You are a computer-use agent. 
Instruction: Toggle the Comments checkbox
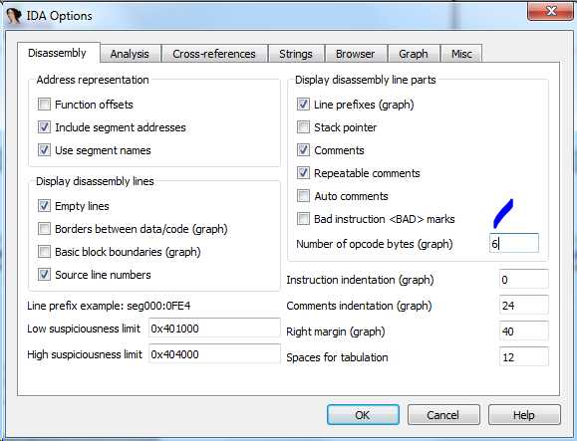[303, 150]
